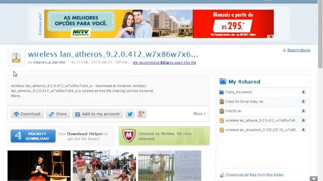
Task: Click the page scrollbar thumb
Action: pyautogui.click(x=320, y=35)
